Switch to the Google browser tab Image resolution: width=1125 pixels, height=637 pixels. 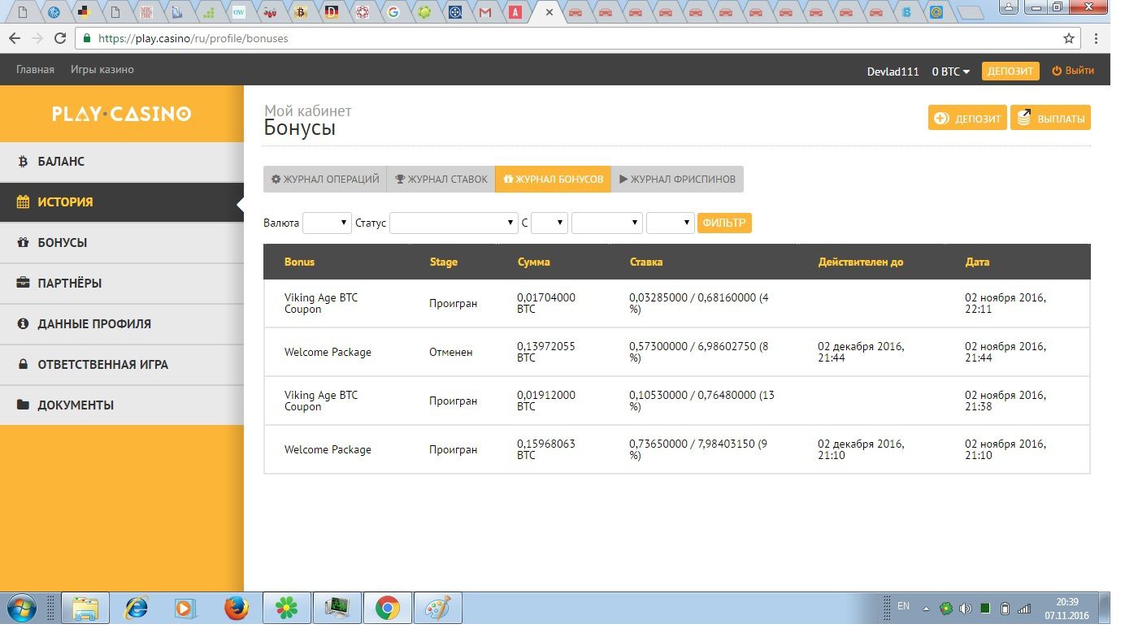click(393, 12)
